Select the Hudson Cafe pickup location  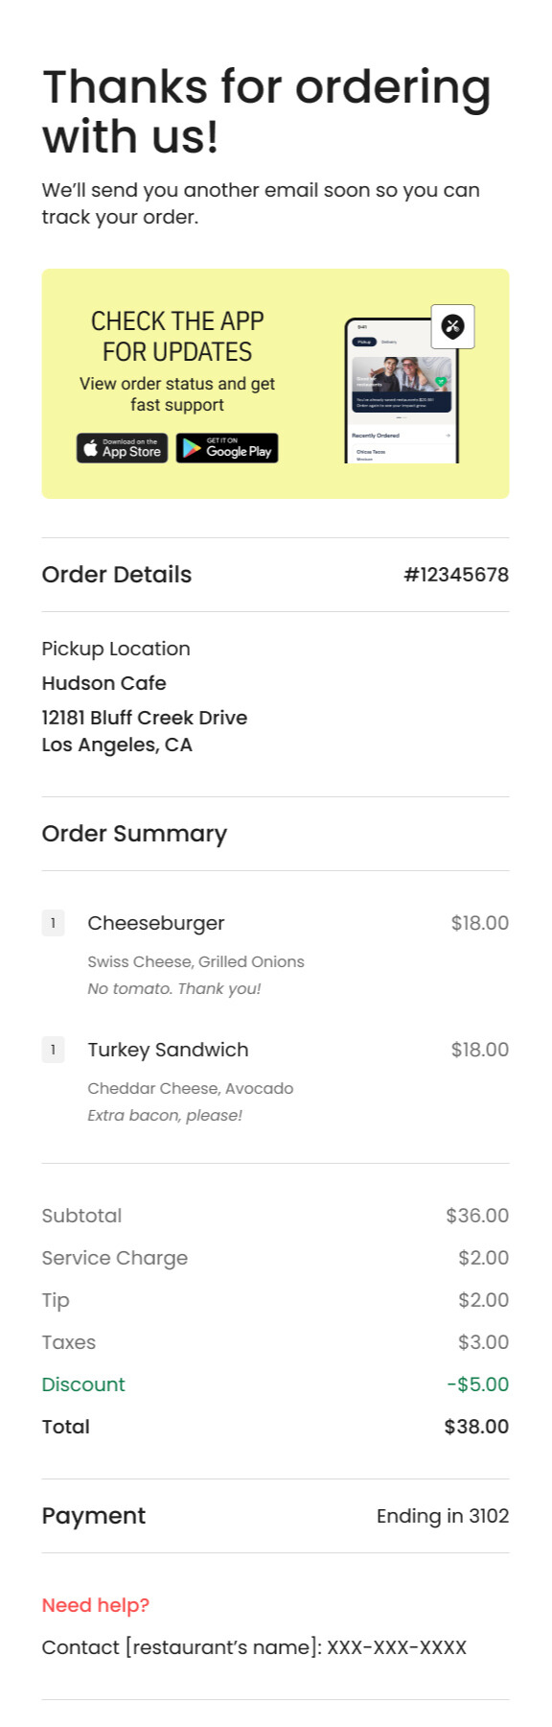point(103,683)
